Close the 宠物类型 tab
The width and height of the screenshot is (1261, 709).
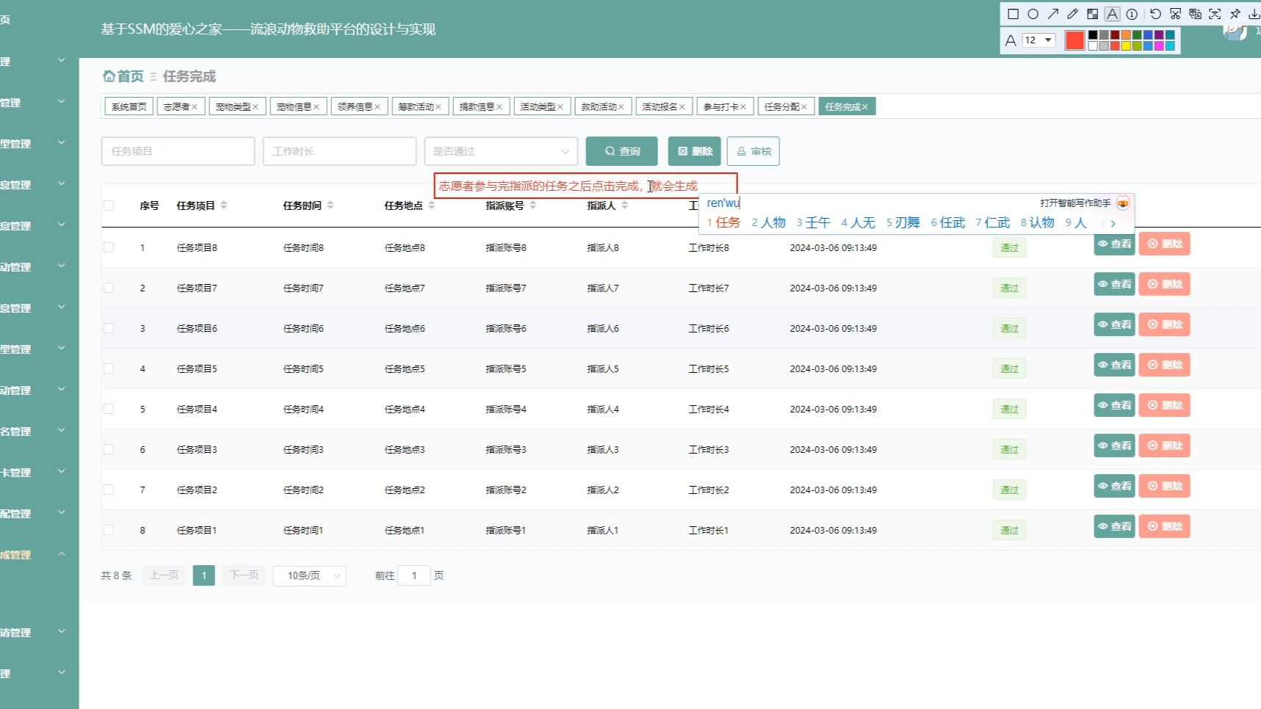(x=256, y=107)
